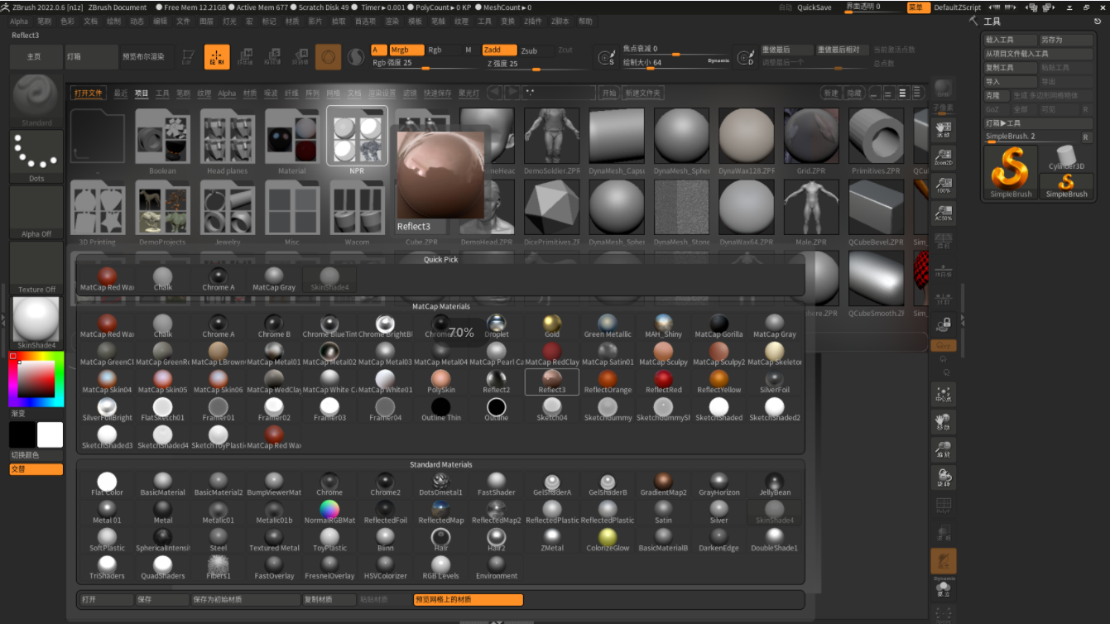Select the DotsOmetal1 material
Screen dimensions: 1110x624
[x=441, y=484]
